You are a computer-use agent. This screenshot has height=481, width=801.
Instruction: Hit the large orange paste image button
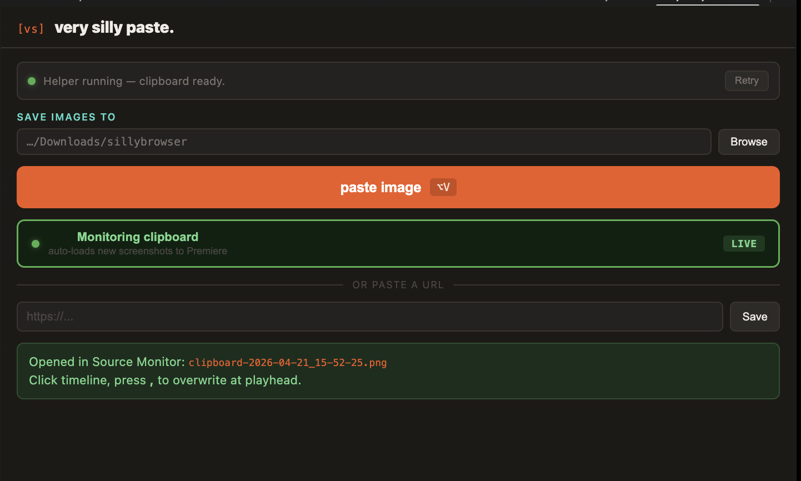click(381, 187)
